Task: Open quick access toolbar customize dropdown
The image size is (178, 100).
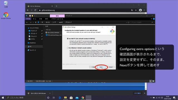Action: point(34,16)
